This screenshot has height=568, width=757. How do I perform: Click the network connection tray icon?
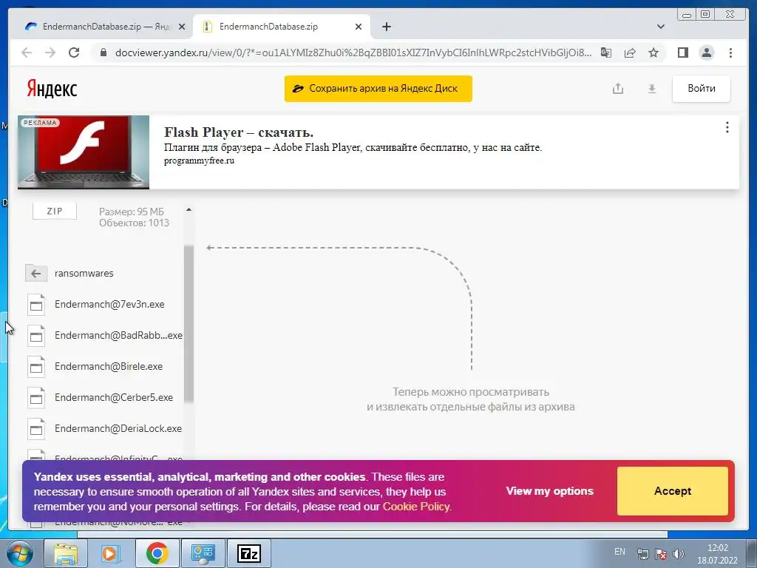pyautogui.click(x=643, y=554)
